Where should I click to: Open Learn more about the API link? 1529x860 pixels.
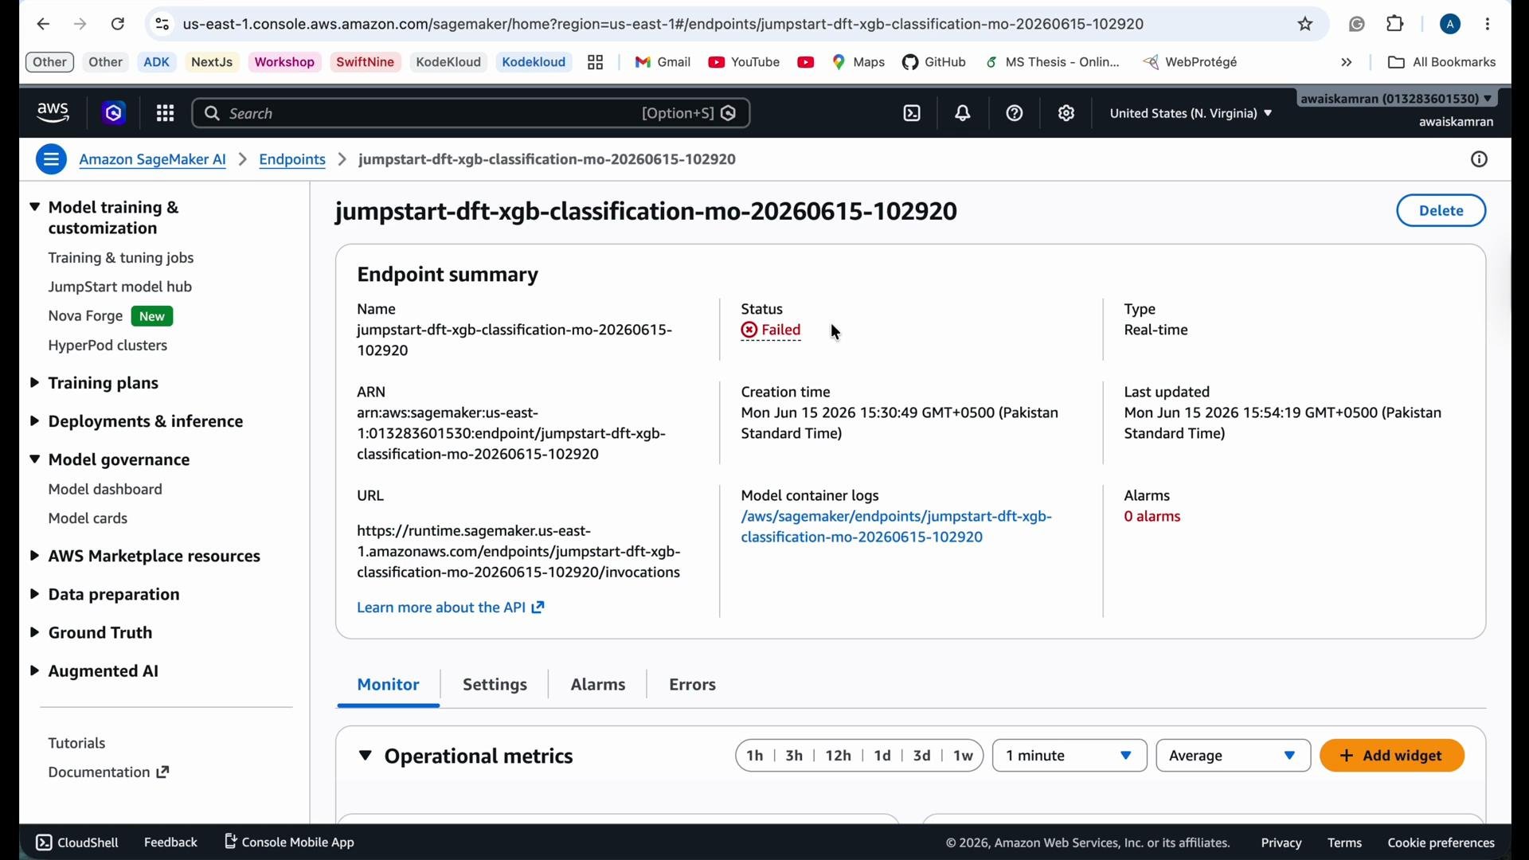coord(451,608)
